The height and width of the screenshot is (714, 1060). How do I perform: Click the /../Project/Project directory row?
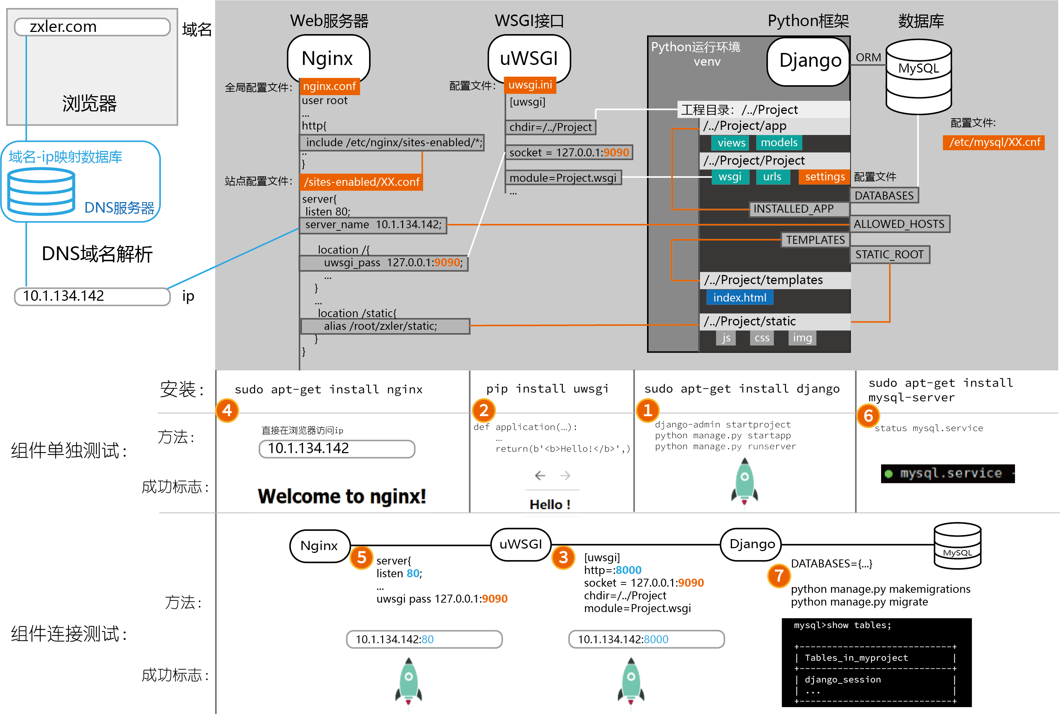(x=774, y=161)
